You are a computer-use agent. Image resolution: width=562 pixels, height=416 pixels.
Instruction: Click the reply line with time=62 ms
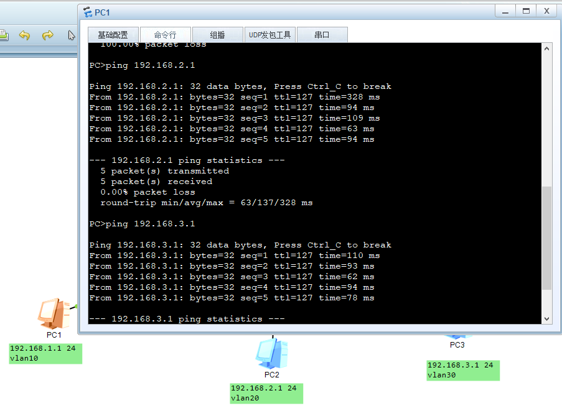click(x=232, y=277)
